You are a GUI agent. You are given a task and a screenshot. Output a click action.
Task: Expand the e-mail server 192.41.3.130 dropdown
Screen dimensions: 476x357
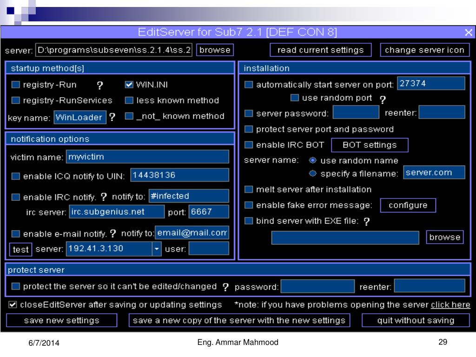(156, 249)
